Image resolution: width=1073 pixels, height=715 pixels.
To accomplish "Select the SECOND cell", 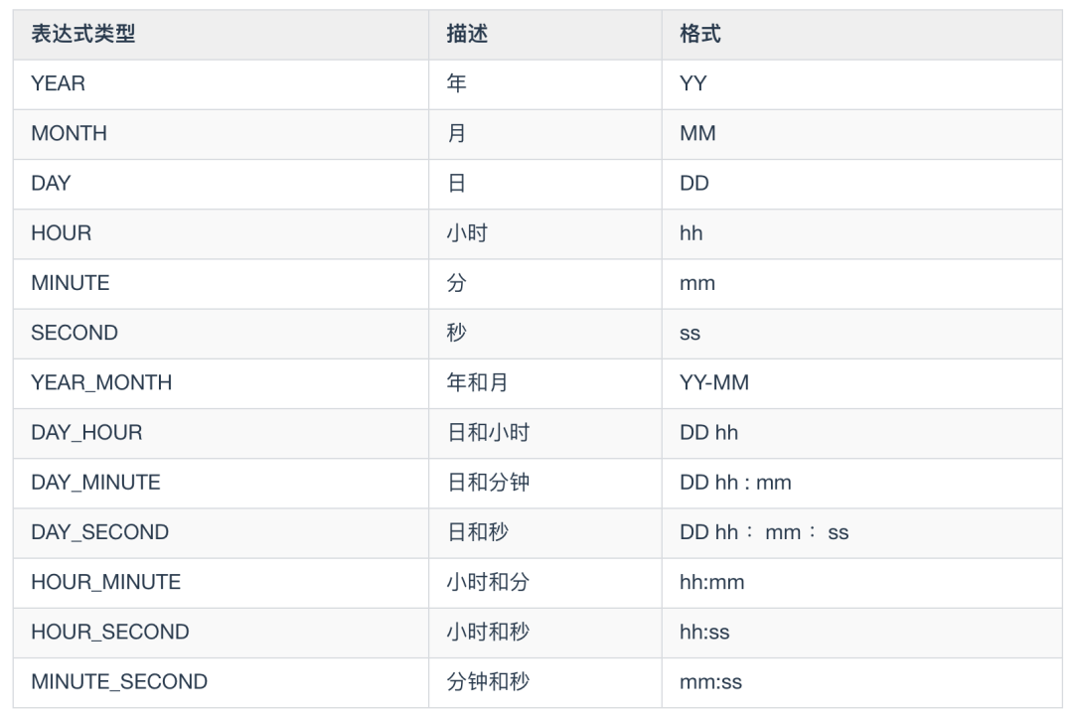I will tap(75, 333).
